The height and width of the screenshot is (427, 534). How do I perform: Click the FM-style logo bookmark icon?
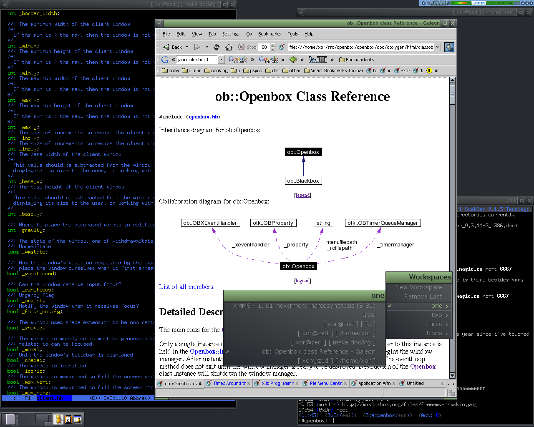[x=317, y=60]
